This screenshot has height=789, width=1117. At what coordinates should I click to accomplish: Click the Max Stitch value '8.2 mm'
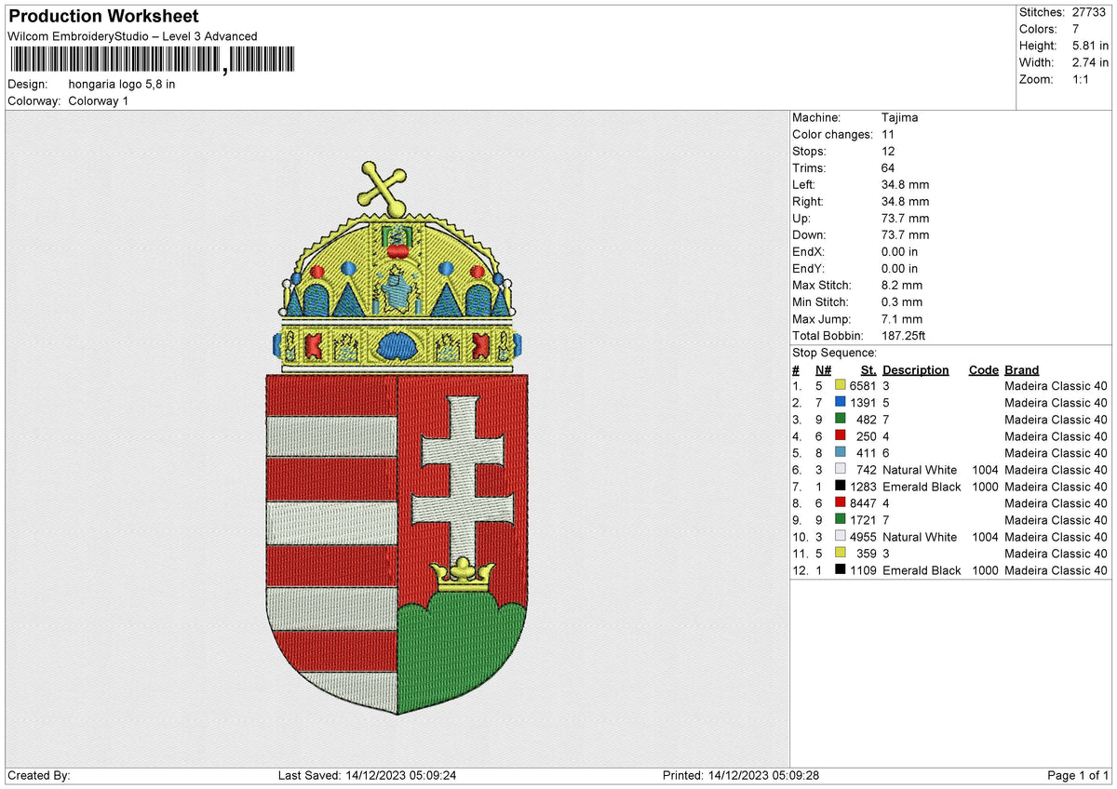click(x=902, y=286)
